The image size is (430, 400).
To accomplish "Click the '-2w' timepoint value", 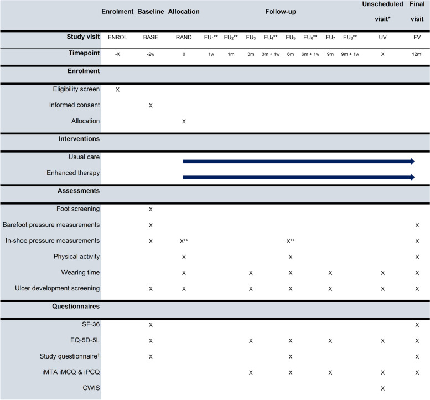I will point(151,54).
